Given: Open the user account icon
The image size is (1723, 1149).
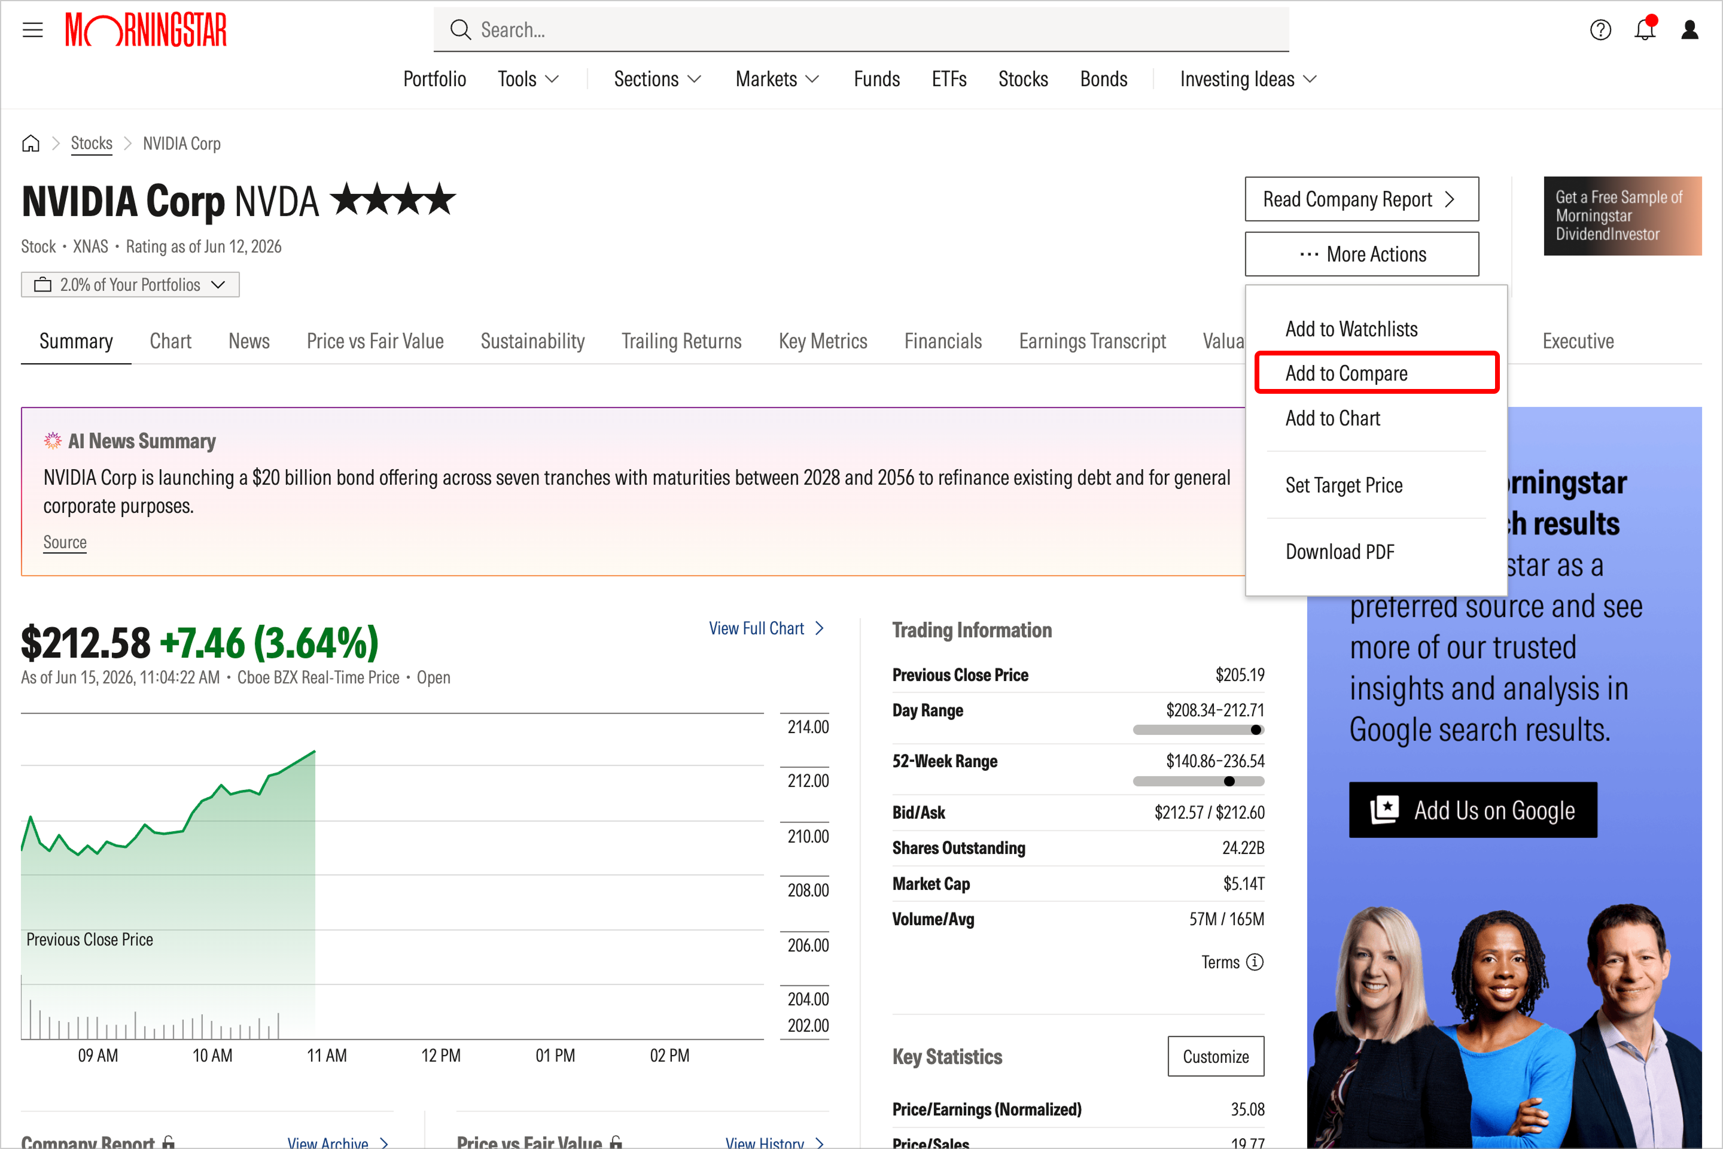Looking at the screenshot, I should point(1689,30).
